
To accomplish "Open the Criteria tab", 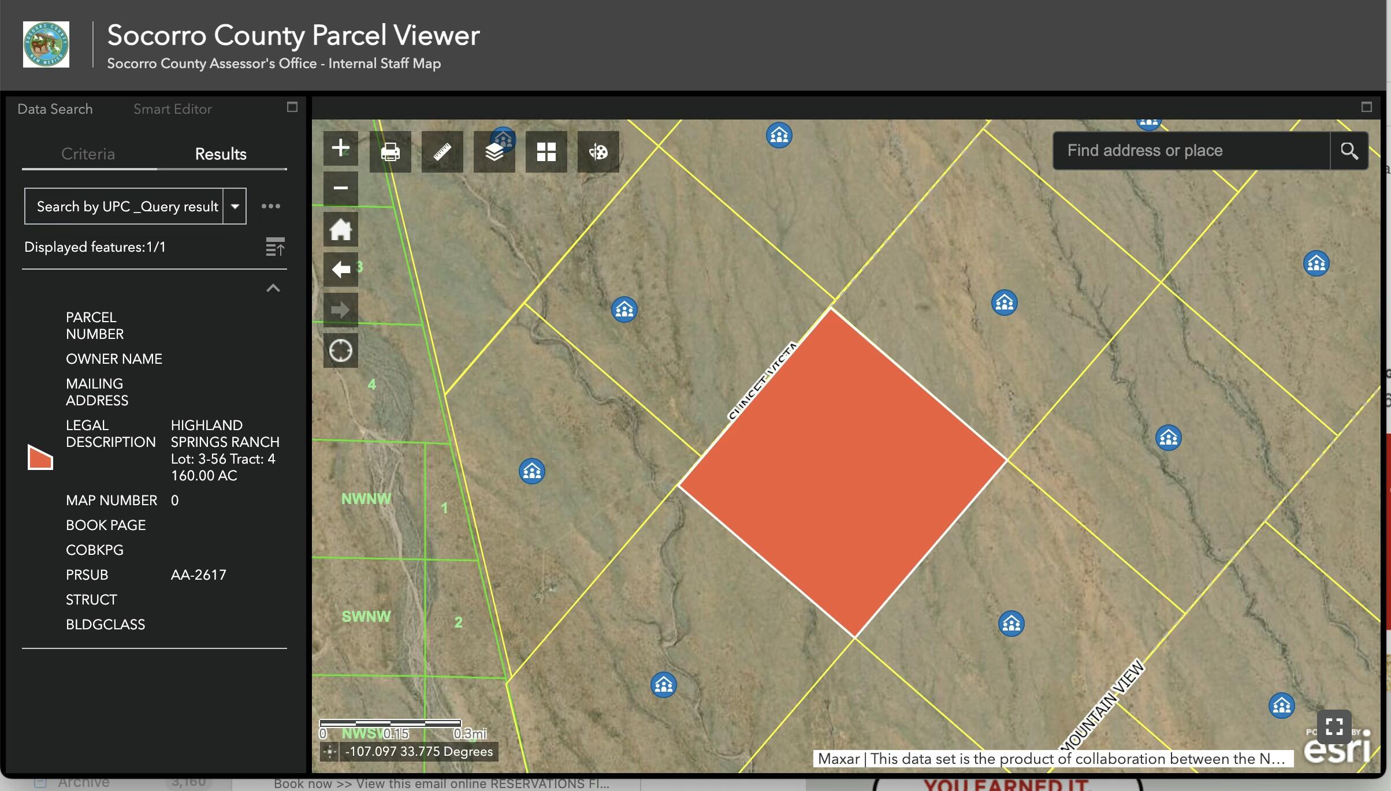I will [x=88, y=154].
